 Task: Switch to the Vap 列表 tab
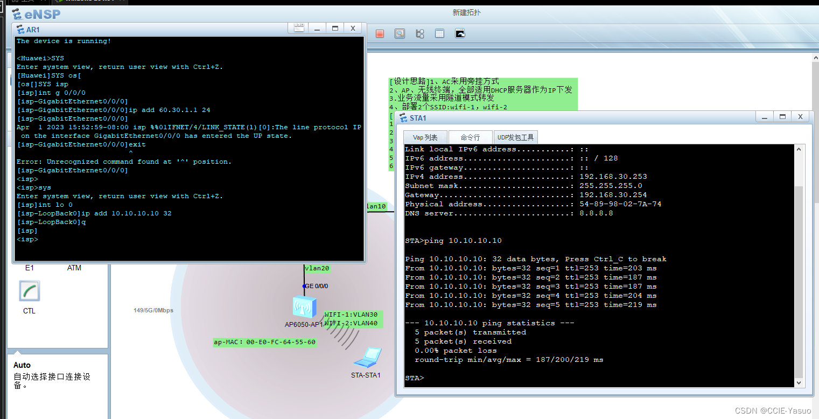[425, 137]
